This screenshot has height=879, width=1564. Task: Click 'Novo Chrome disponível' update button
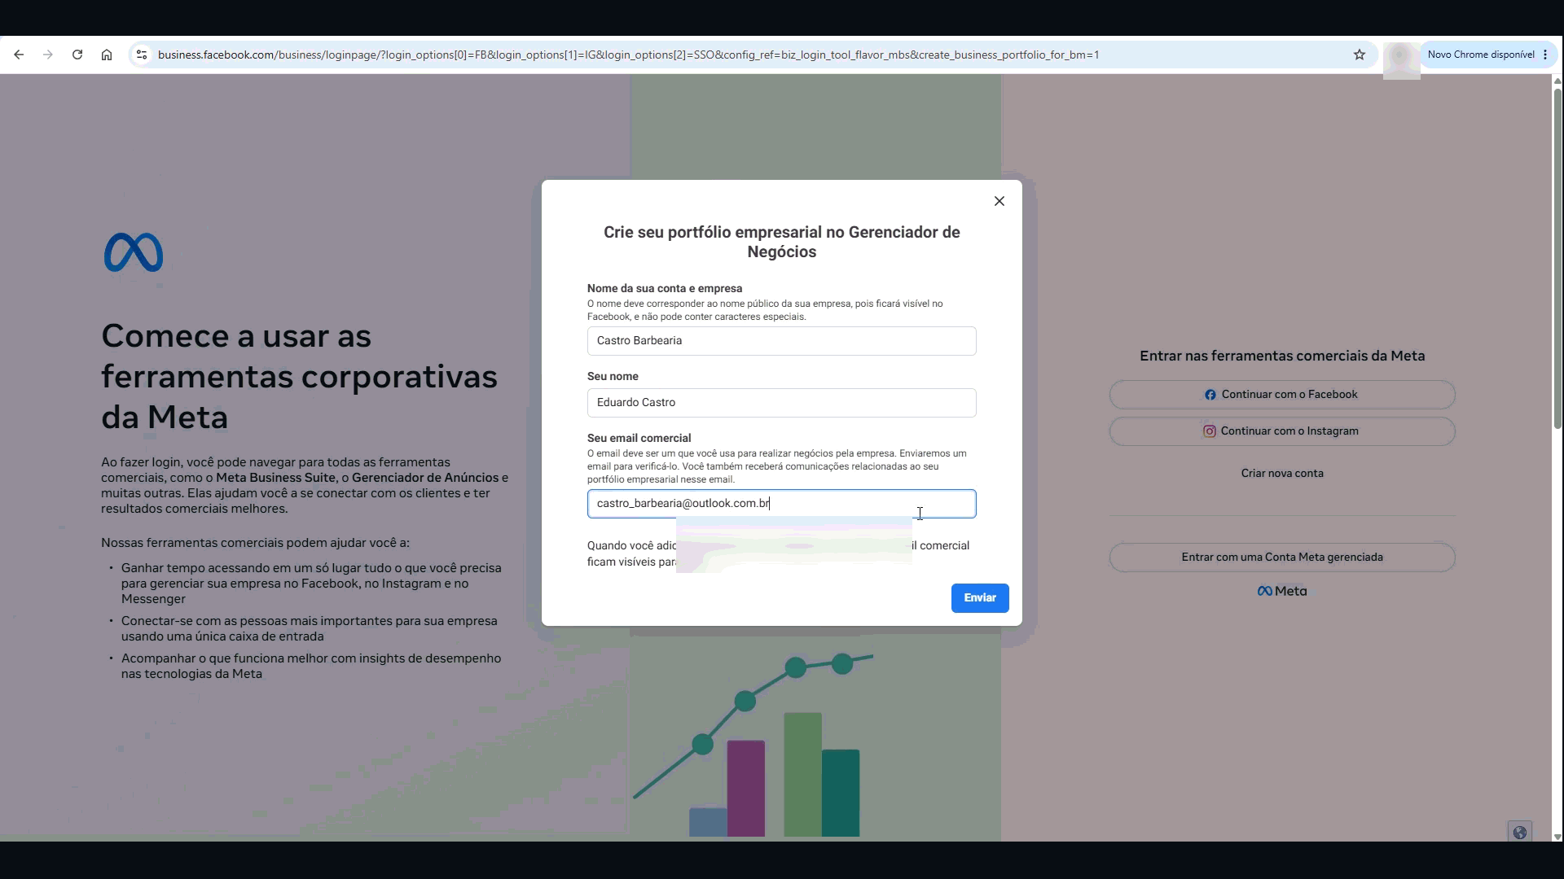(1480, 55)
